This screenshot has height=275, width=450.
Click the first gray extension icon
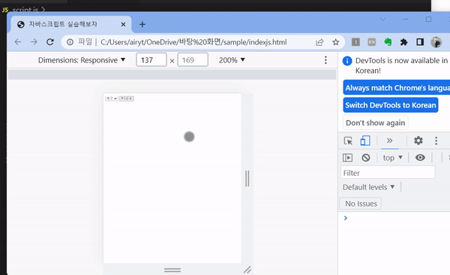pyautogui.click(x=355, y=42)
